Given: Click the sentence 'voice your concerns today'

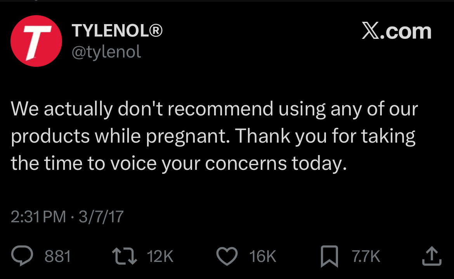Looking at the screenshot, I should (228, 164).
